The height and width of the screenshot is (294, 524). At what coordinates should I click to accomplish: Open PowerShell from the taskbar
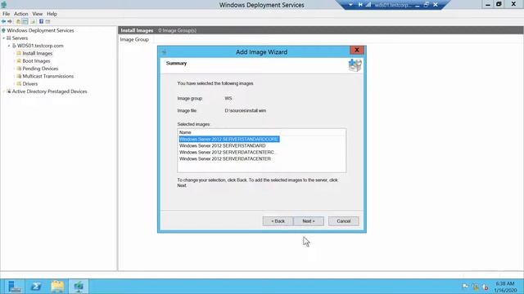pyautogui.click(x=36, y=287)
